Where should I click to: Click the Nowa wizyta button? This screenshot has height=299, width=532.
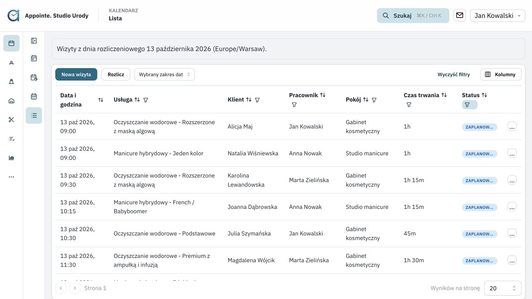[76, 74]
